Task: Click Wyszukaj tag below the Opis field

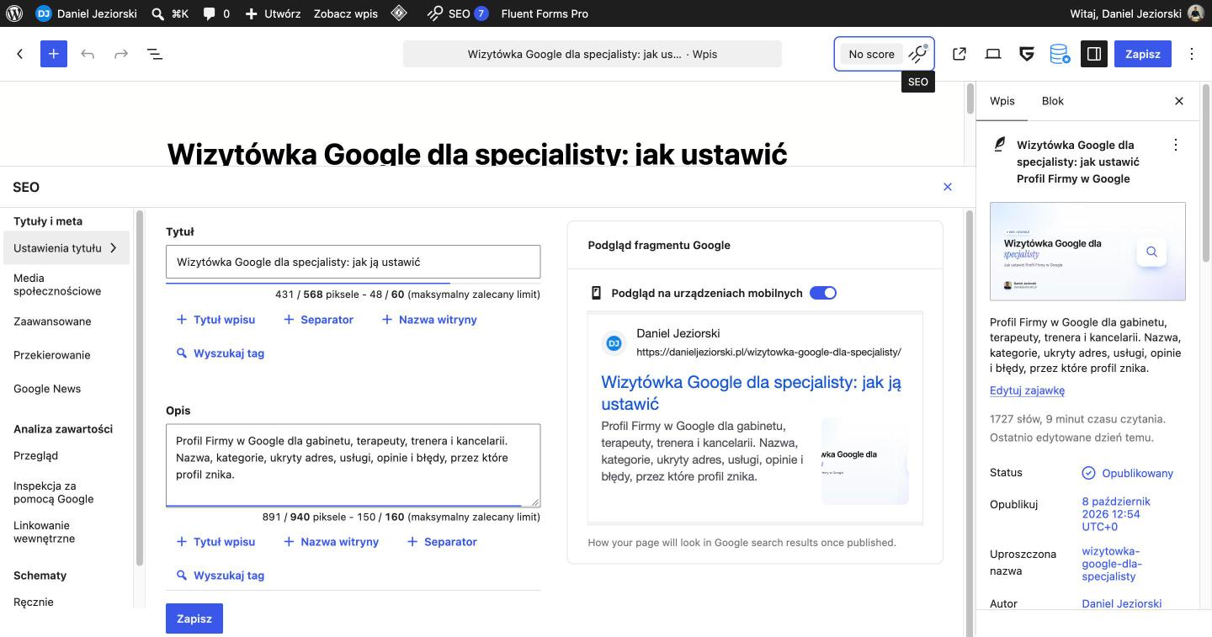Action: coord(221,576)
